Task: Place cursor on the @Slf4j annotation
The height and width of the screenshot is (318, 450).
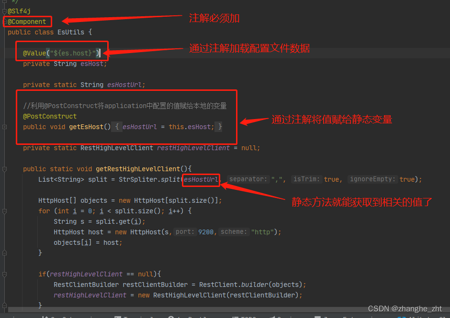Action: click(19, 11)
